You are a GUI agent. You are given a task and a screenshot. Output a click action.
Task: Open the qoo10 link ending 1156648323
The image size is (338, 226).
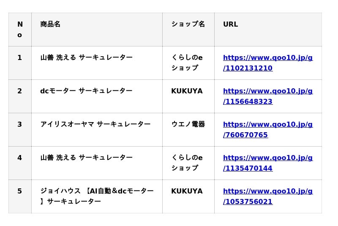pos(267,96)
